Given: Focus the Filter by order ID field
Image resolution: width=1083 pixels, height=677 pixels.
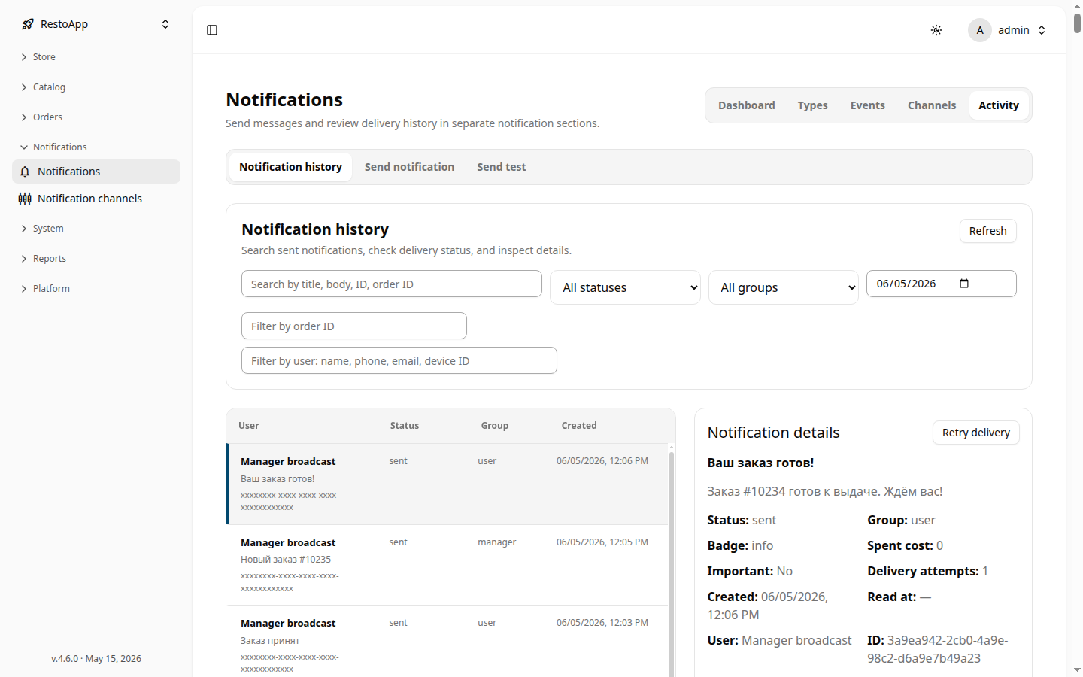Looking at the screenshot, I should pos(354,326).
